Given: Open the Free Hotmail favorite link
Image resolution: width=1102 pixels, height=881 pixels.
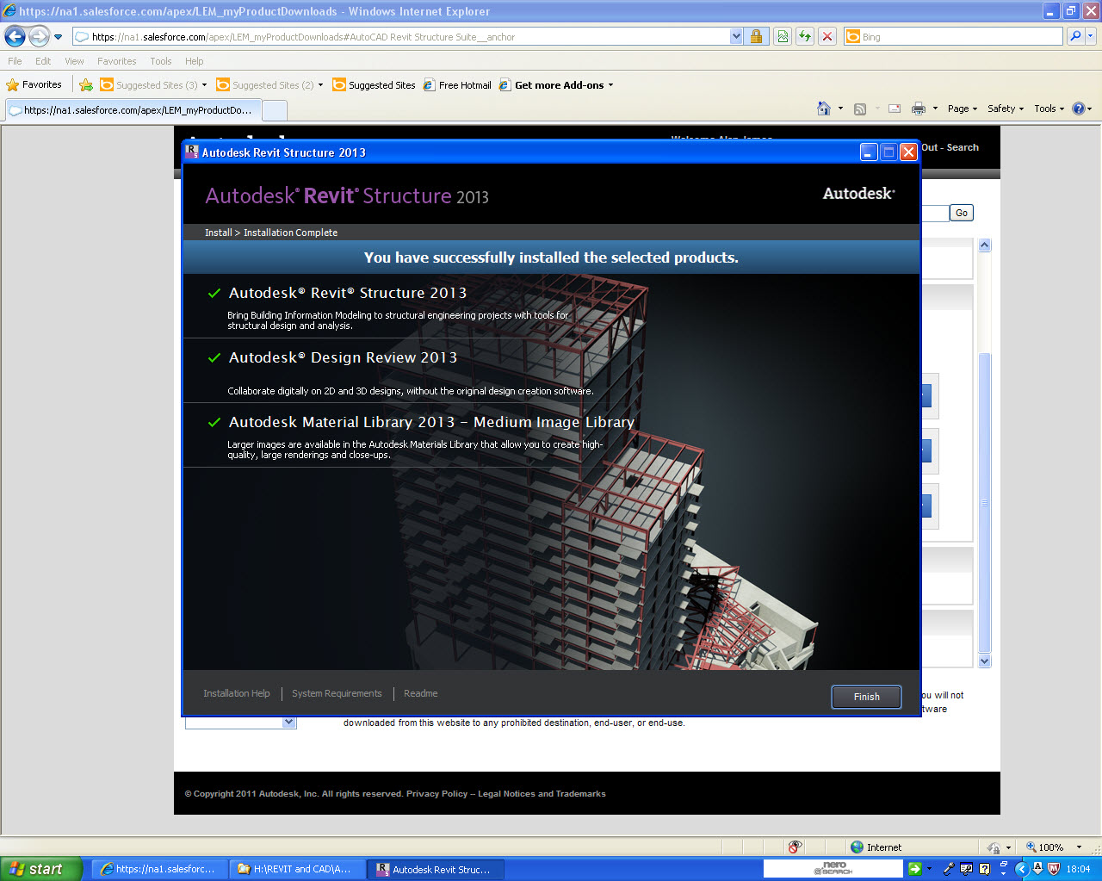Looking at the screenshot, I should 456,85.
